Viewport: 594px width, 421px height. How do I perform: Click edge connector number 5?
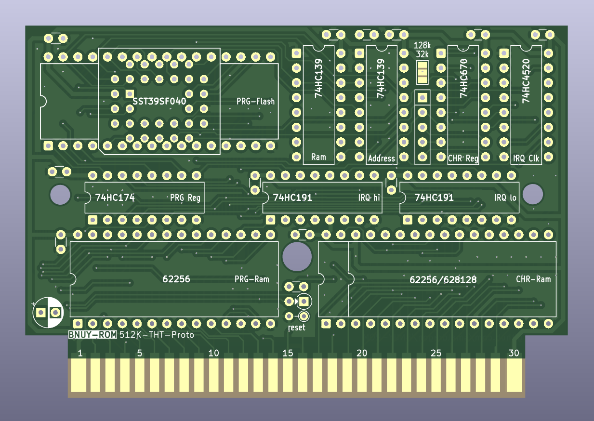coord(139,354)
